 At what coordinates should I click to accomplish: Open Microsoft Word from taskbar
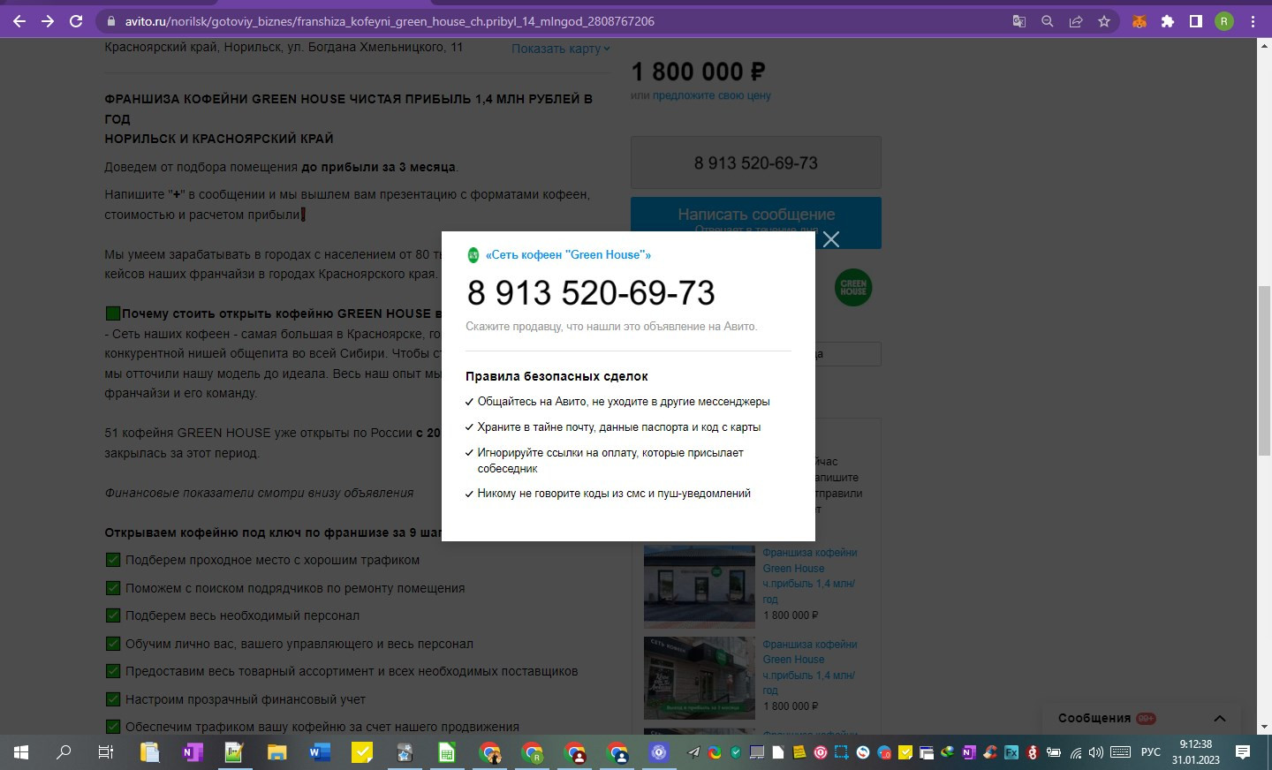[x=320, y=752]
